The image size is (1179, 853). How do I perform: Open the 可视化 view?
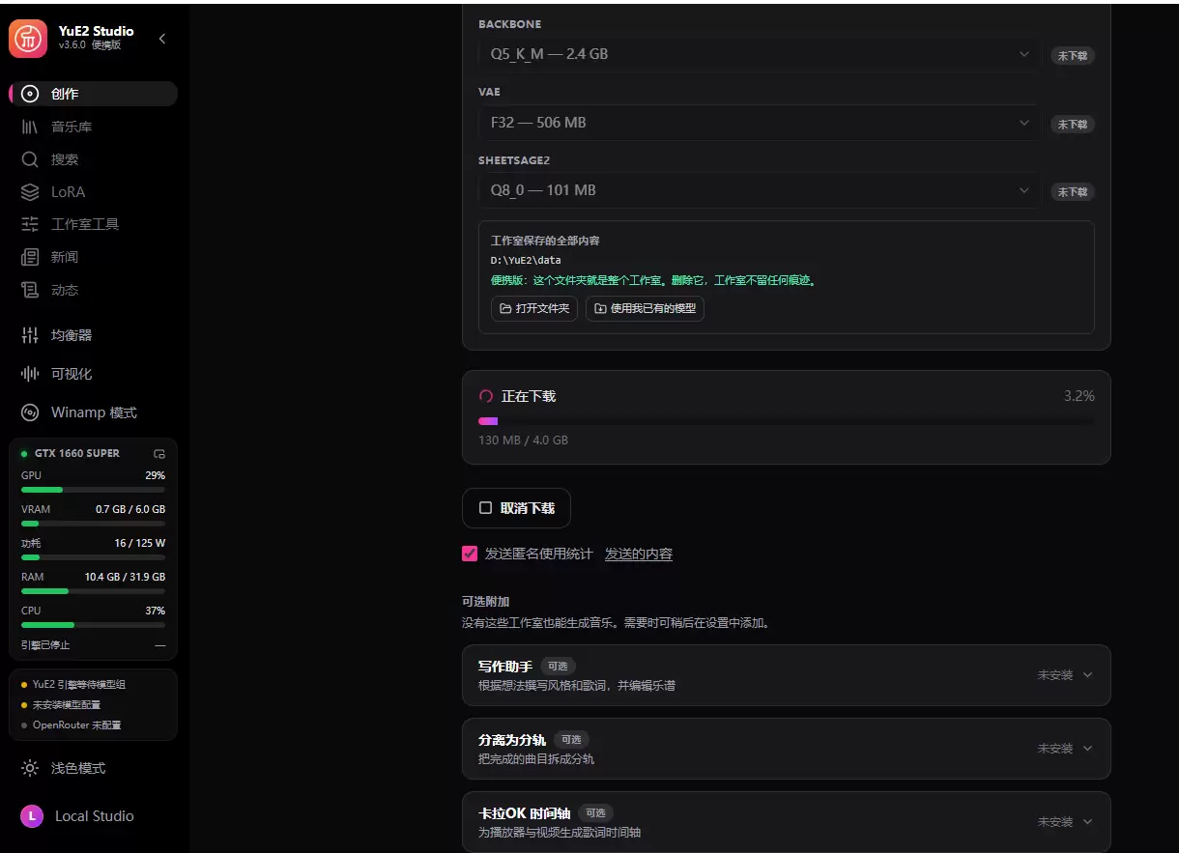click(93, 374)
